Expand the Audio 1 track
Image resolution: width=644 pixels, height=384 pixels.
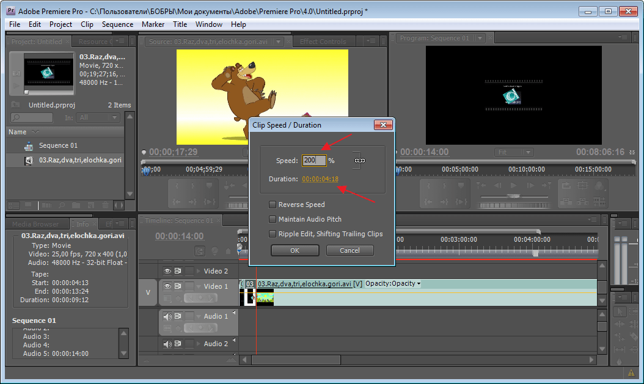(x=198, y=316)
